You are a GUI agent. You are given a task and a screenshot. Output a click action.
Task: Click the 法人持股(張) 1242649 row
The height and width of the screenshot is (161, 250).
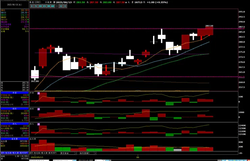[x=15, y=128]
